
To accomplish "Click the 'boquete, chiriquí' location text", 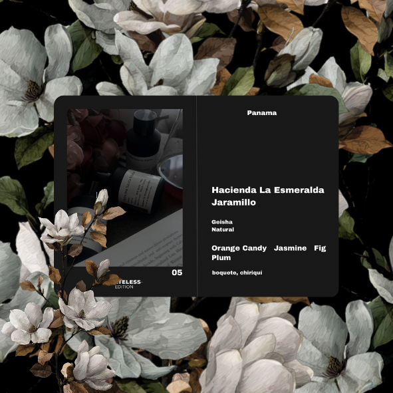I will [x=237, y=273].
